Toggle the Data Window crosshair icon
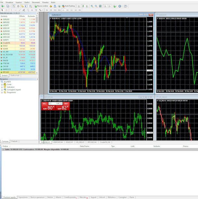Viewport: 198px width, 199px height. coord(18,6)
